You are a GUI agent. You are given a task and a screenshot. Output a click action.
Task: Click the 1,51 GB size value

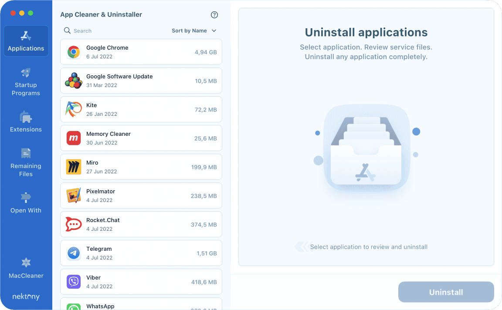click(x=207, y=253)
